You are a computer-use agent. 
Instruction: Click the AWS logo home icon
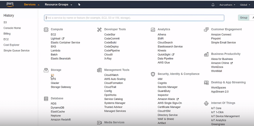point(10,4)
